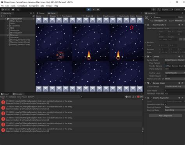
Task: Open the Edit menu
Action: 7,6
